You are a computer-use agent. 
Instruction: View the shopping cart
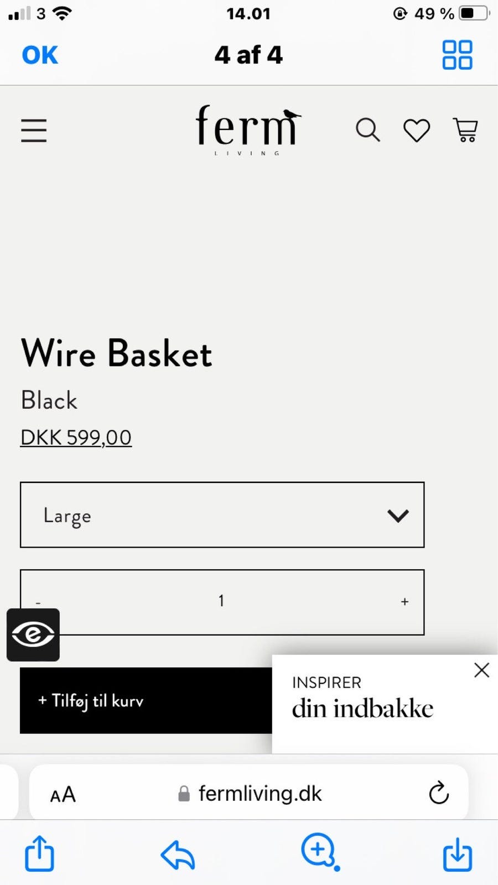tap(465, 131)
